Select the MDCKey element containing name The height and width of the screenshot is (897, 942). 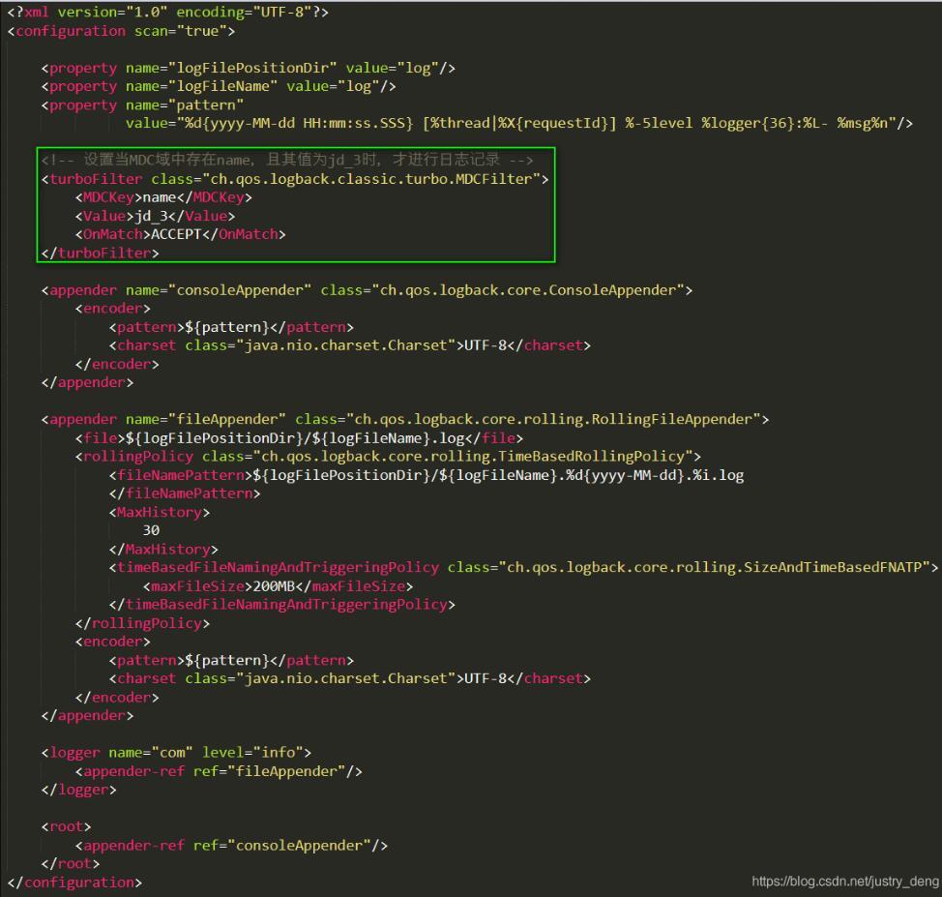(164, 197)
